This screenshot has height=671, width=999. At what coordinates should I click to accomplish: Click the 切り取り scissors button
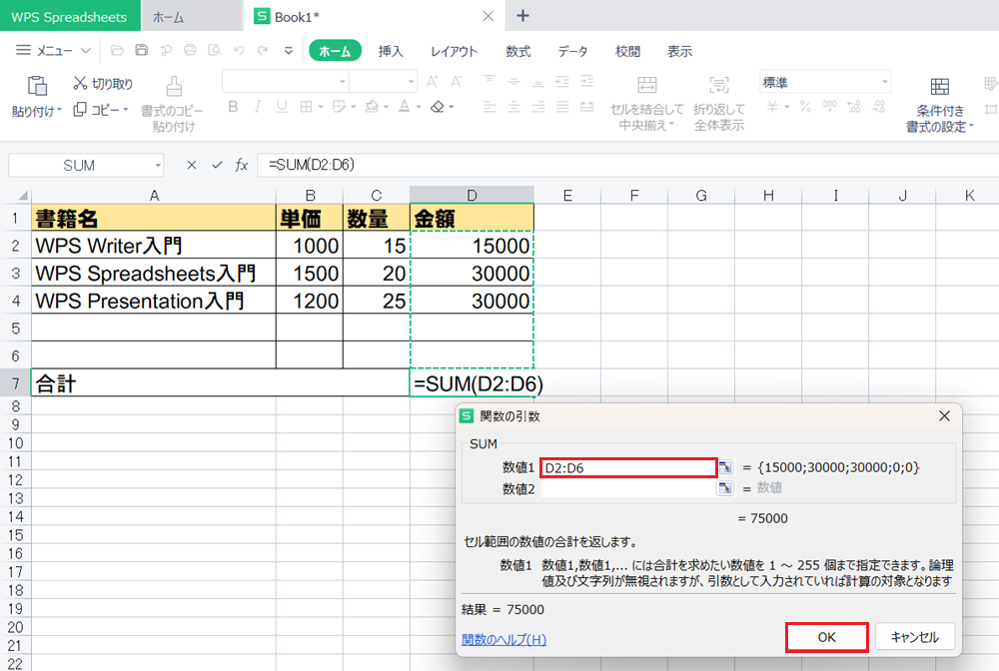(x=103, y=84)
